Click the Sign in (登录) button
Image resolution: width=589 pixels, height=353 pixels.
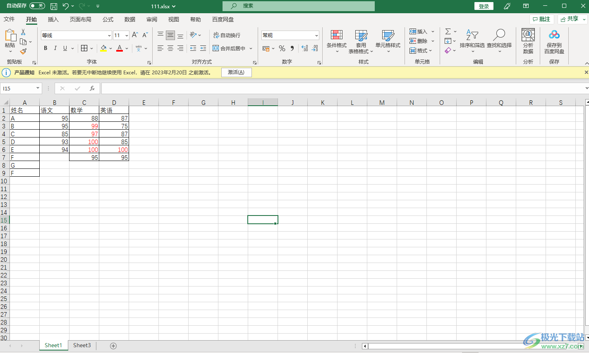coord(484,6)
